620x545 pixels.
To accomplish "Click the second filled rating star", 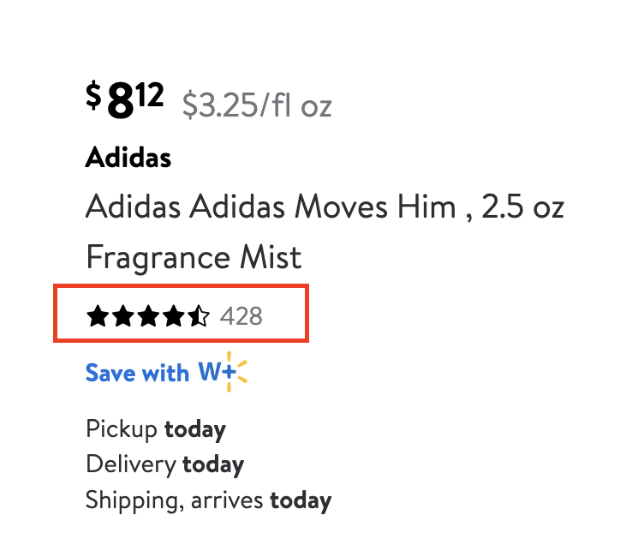I will coord(122,317).
